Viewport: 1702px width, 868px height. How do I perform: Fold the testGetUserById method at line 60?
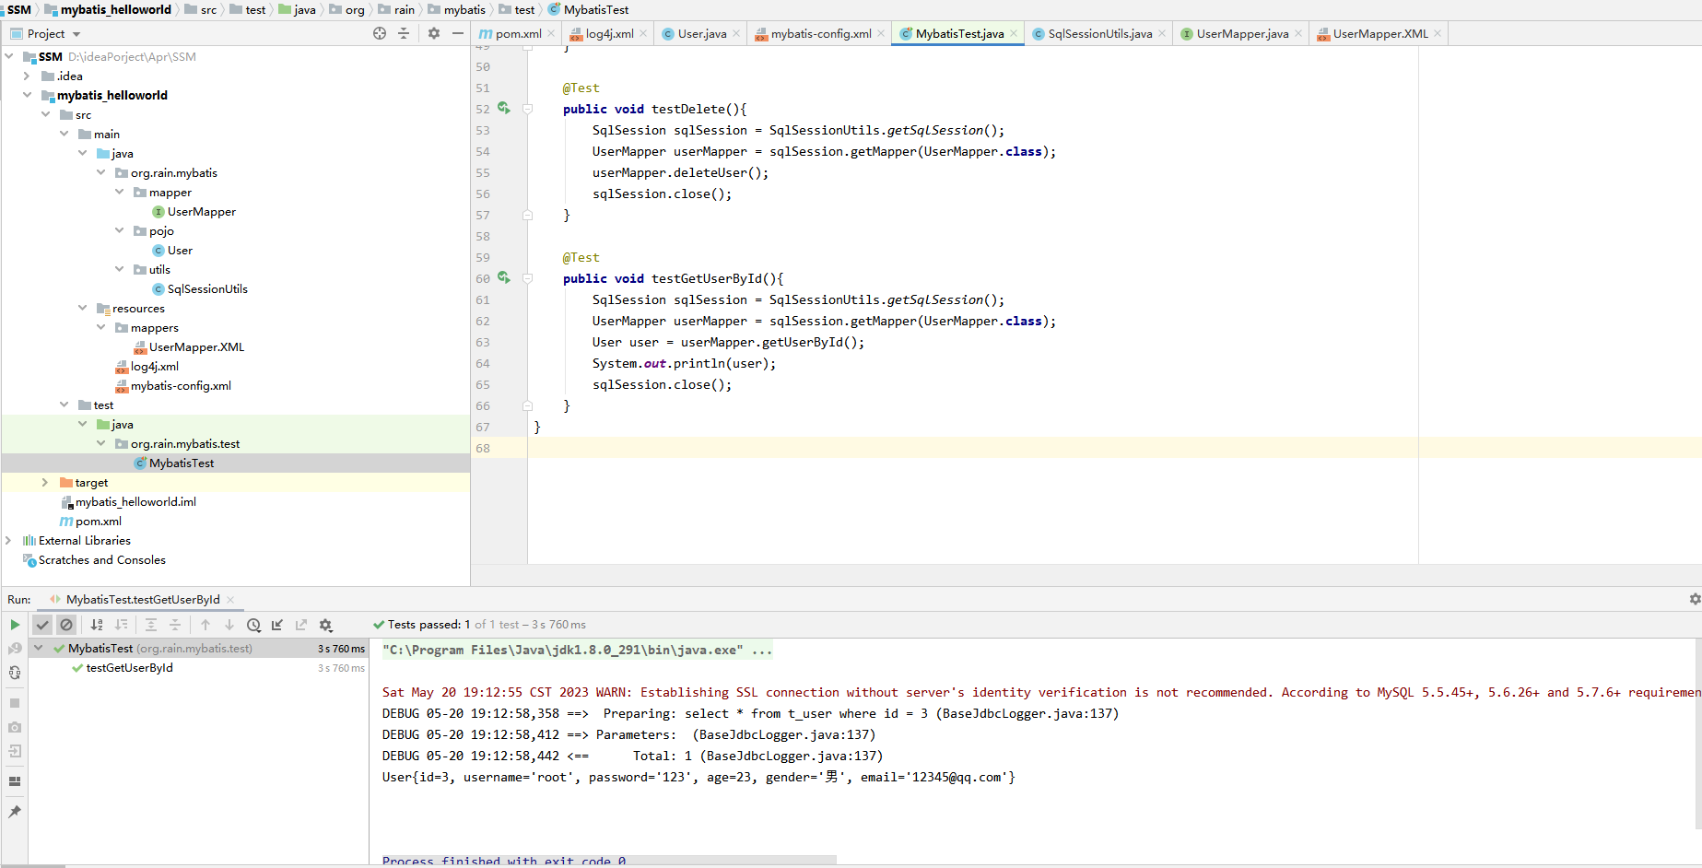coord(528,278)
